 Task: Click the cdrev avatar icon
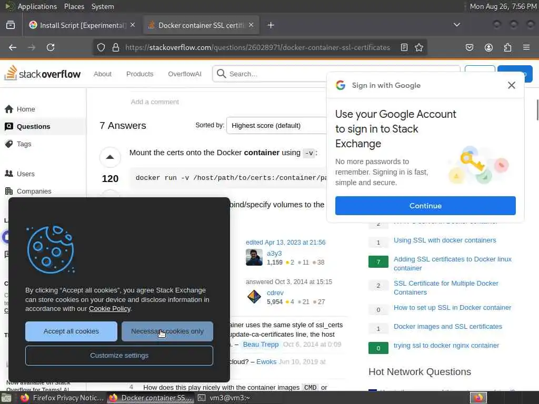click(x=254, y=297)
